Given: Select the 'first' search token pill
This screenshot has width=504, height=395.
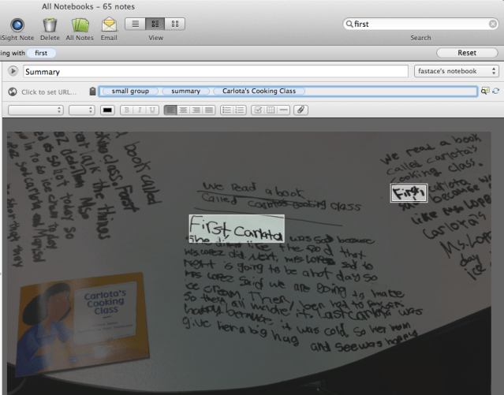Looking at the screenshot, I should click(x=41, y=53).
